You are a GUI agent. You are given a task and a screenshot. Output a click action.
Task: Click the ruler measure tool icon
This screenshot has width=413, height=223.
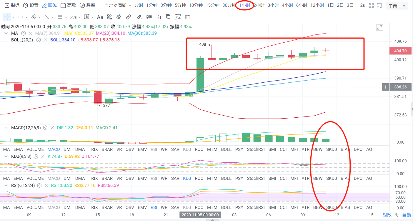point(128,17)
